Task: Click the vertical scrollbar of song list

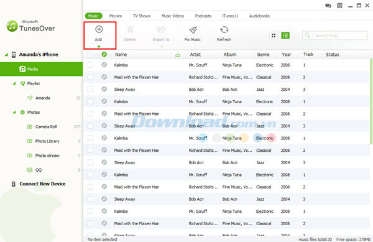Action: [371, 101]
